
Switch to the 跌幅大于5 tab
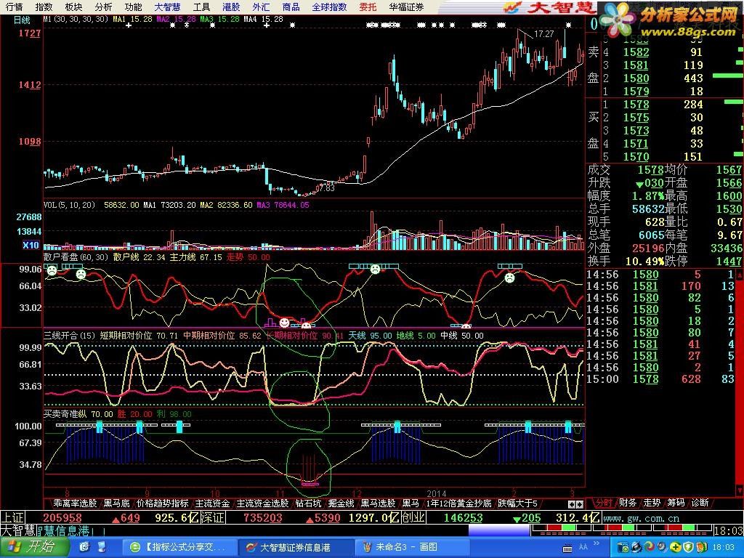point(517,503)
